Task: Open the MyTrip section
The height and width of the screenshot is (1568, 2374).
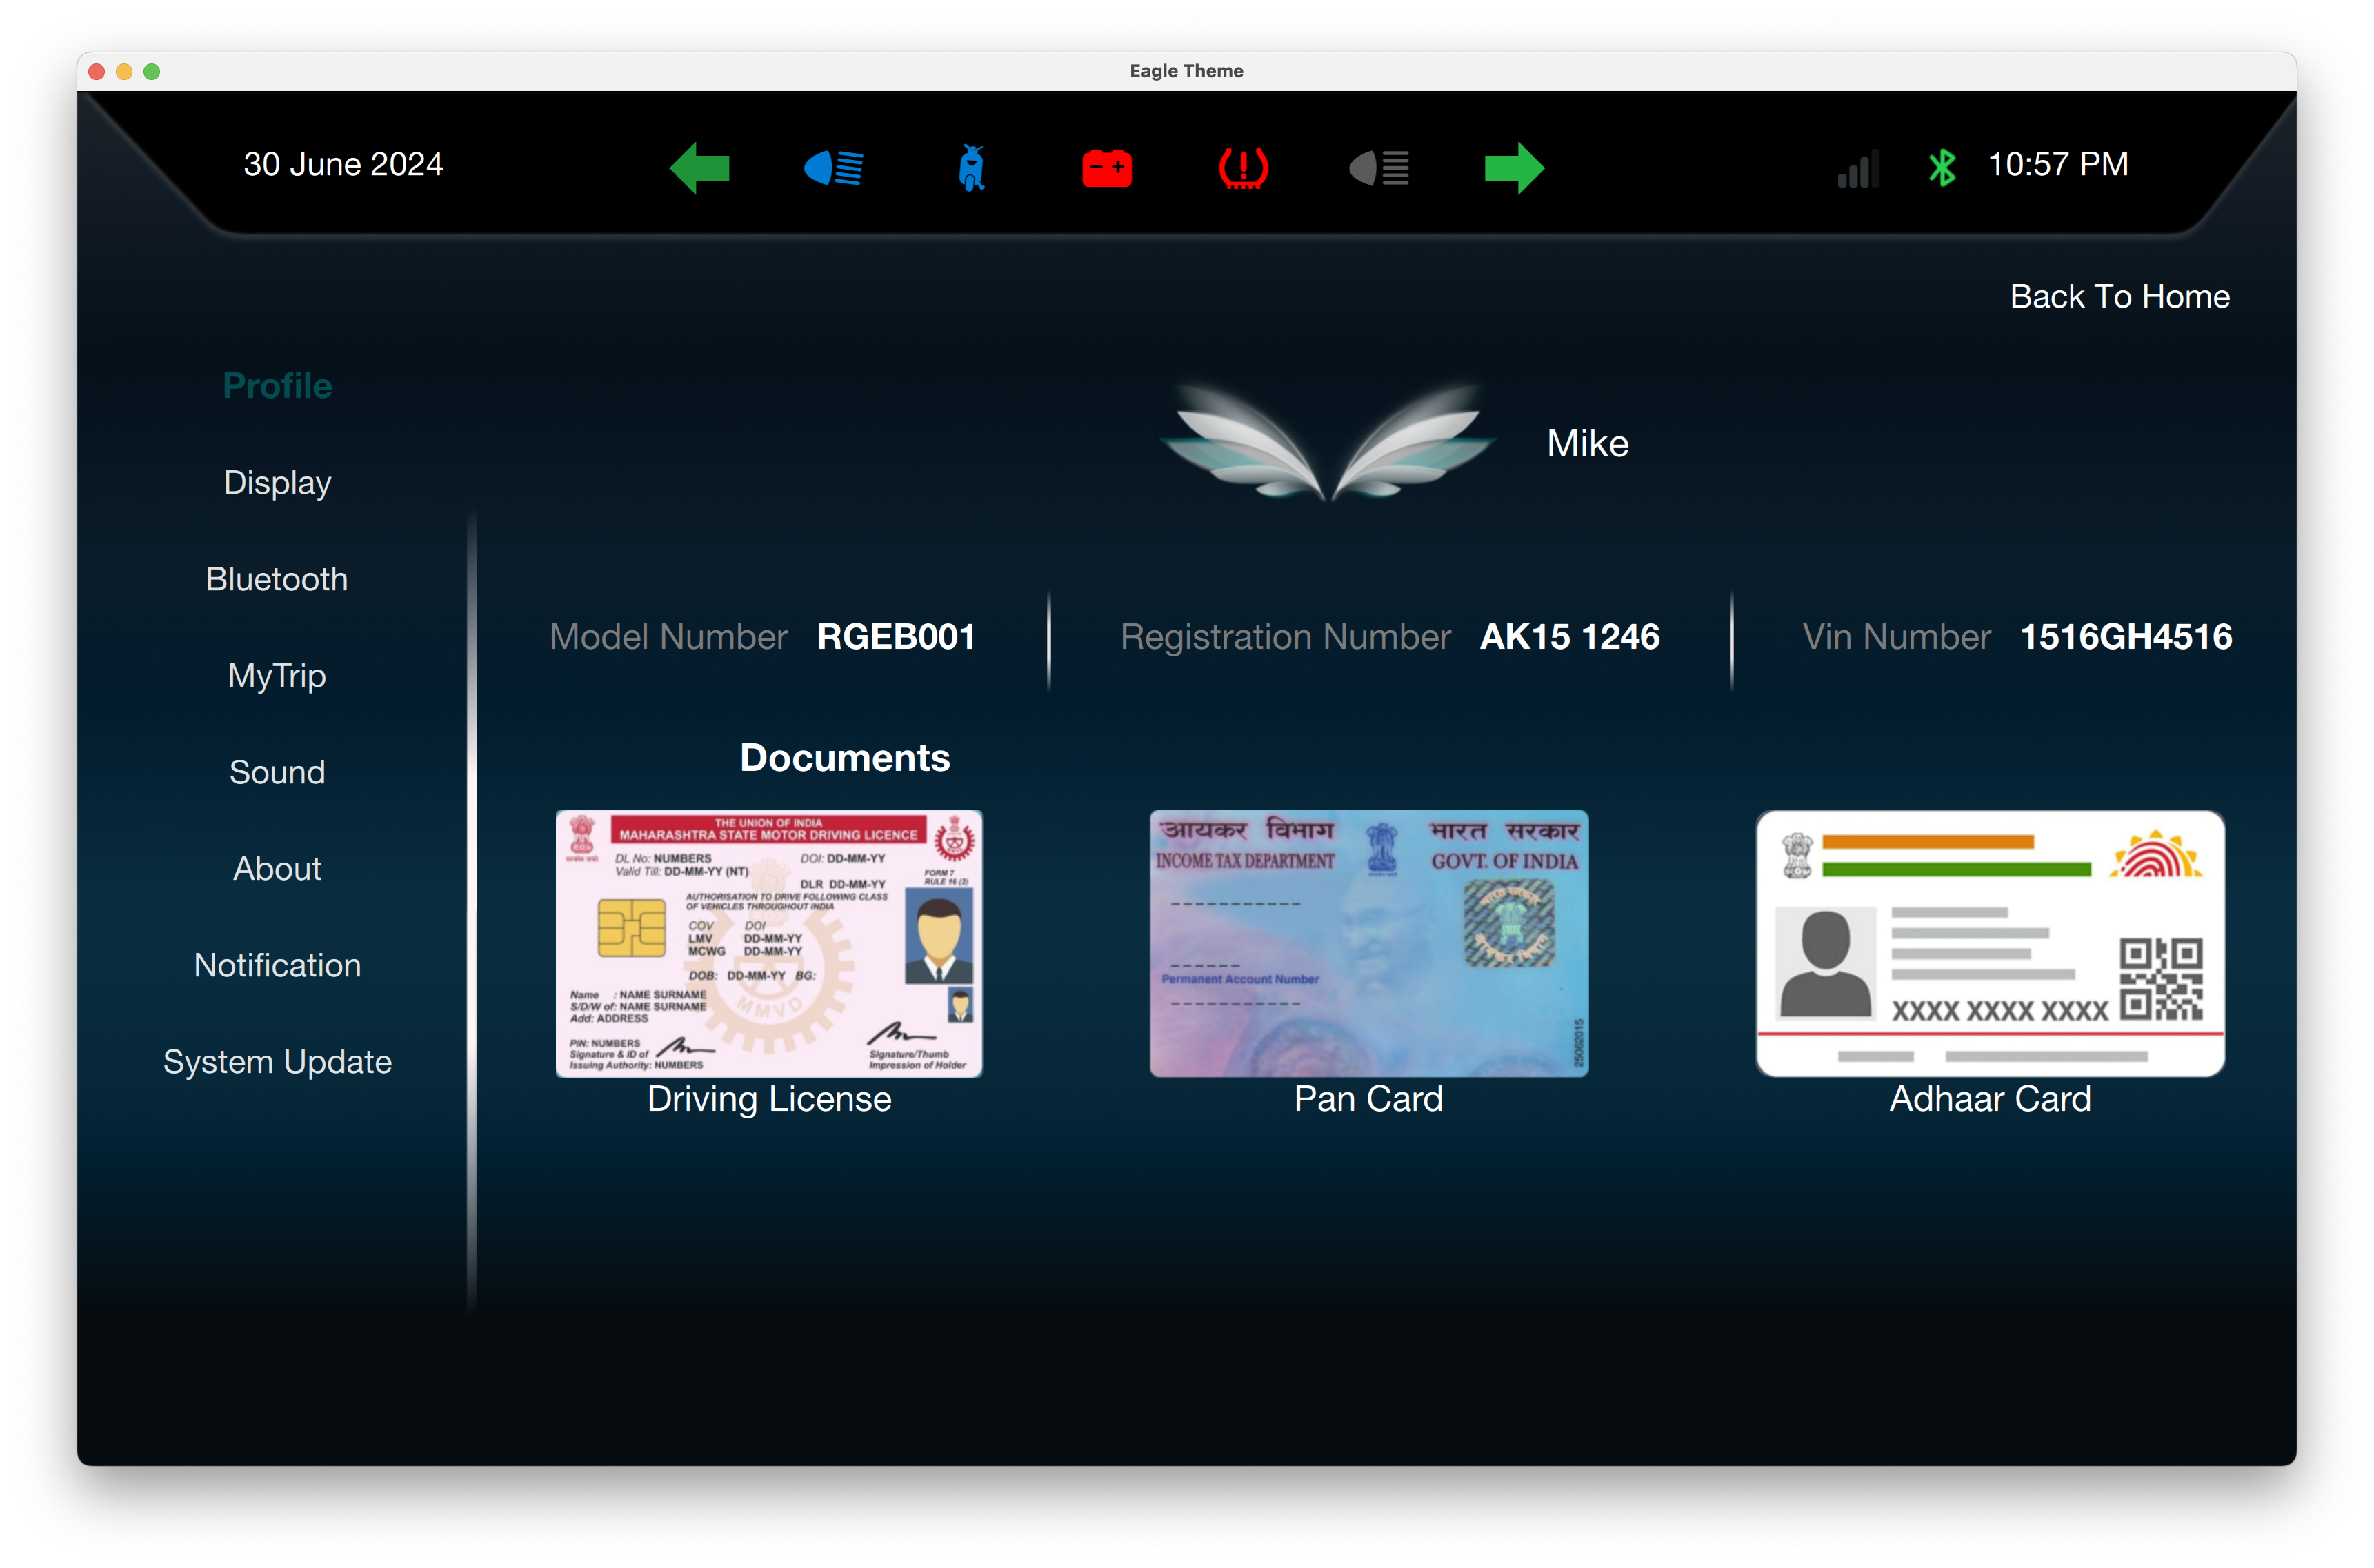Action: (x=277, y=676)
